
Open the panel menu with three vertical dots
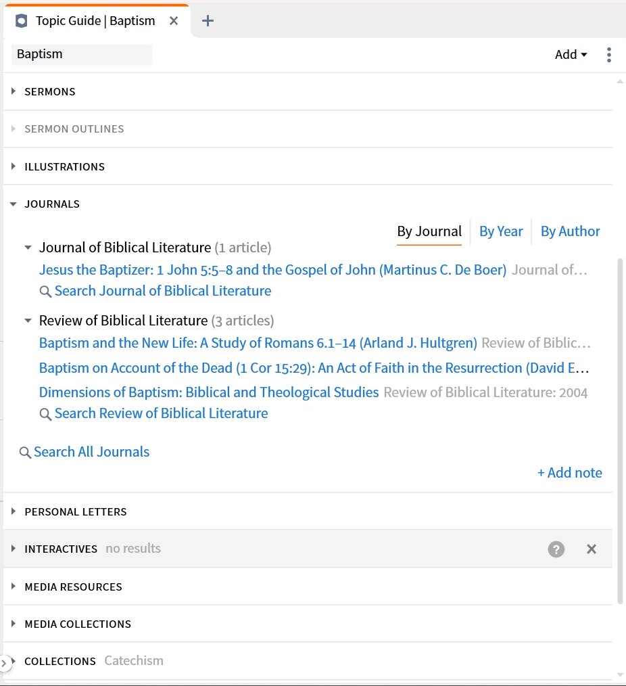pos(609,54)
